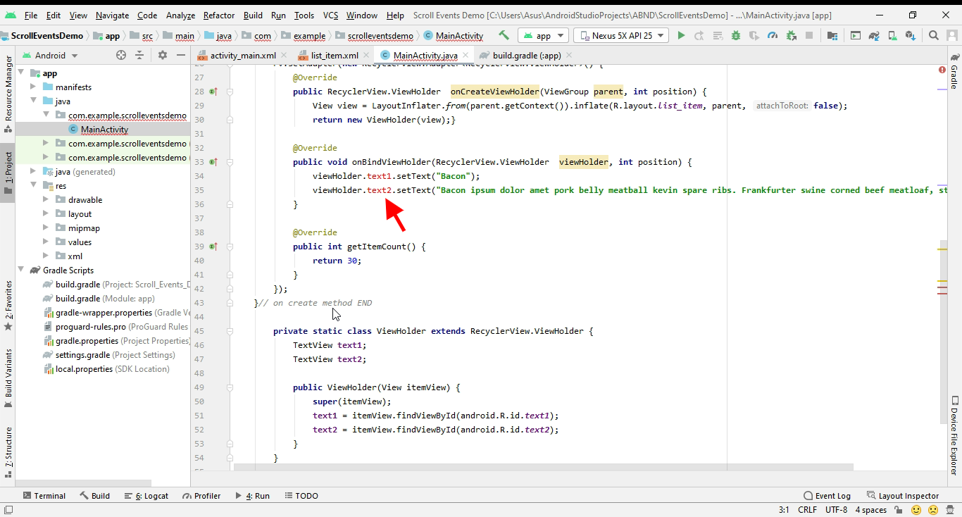This screenshot has width=962, height=517.
Task: Open the Layout Inspector
Action: click(x=903, y=496)
